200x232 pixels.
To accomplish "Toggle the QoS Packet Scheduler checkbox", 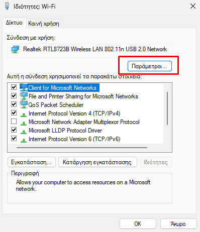I will click(14, 104).
